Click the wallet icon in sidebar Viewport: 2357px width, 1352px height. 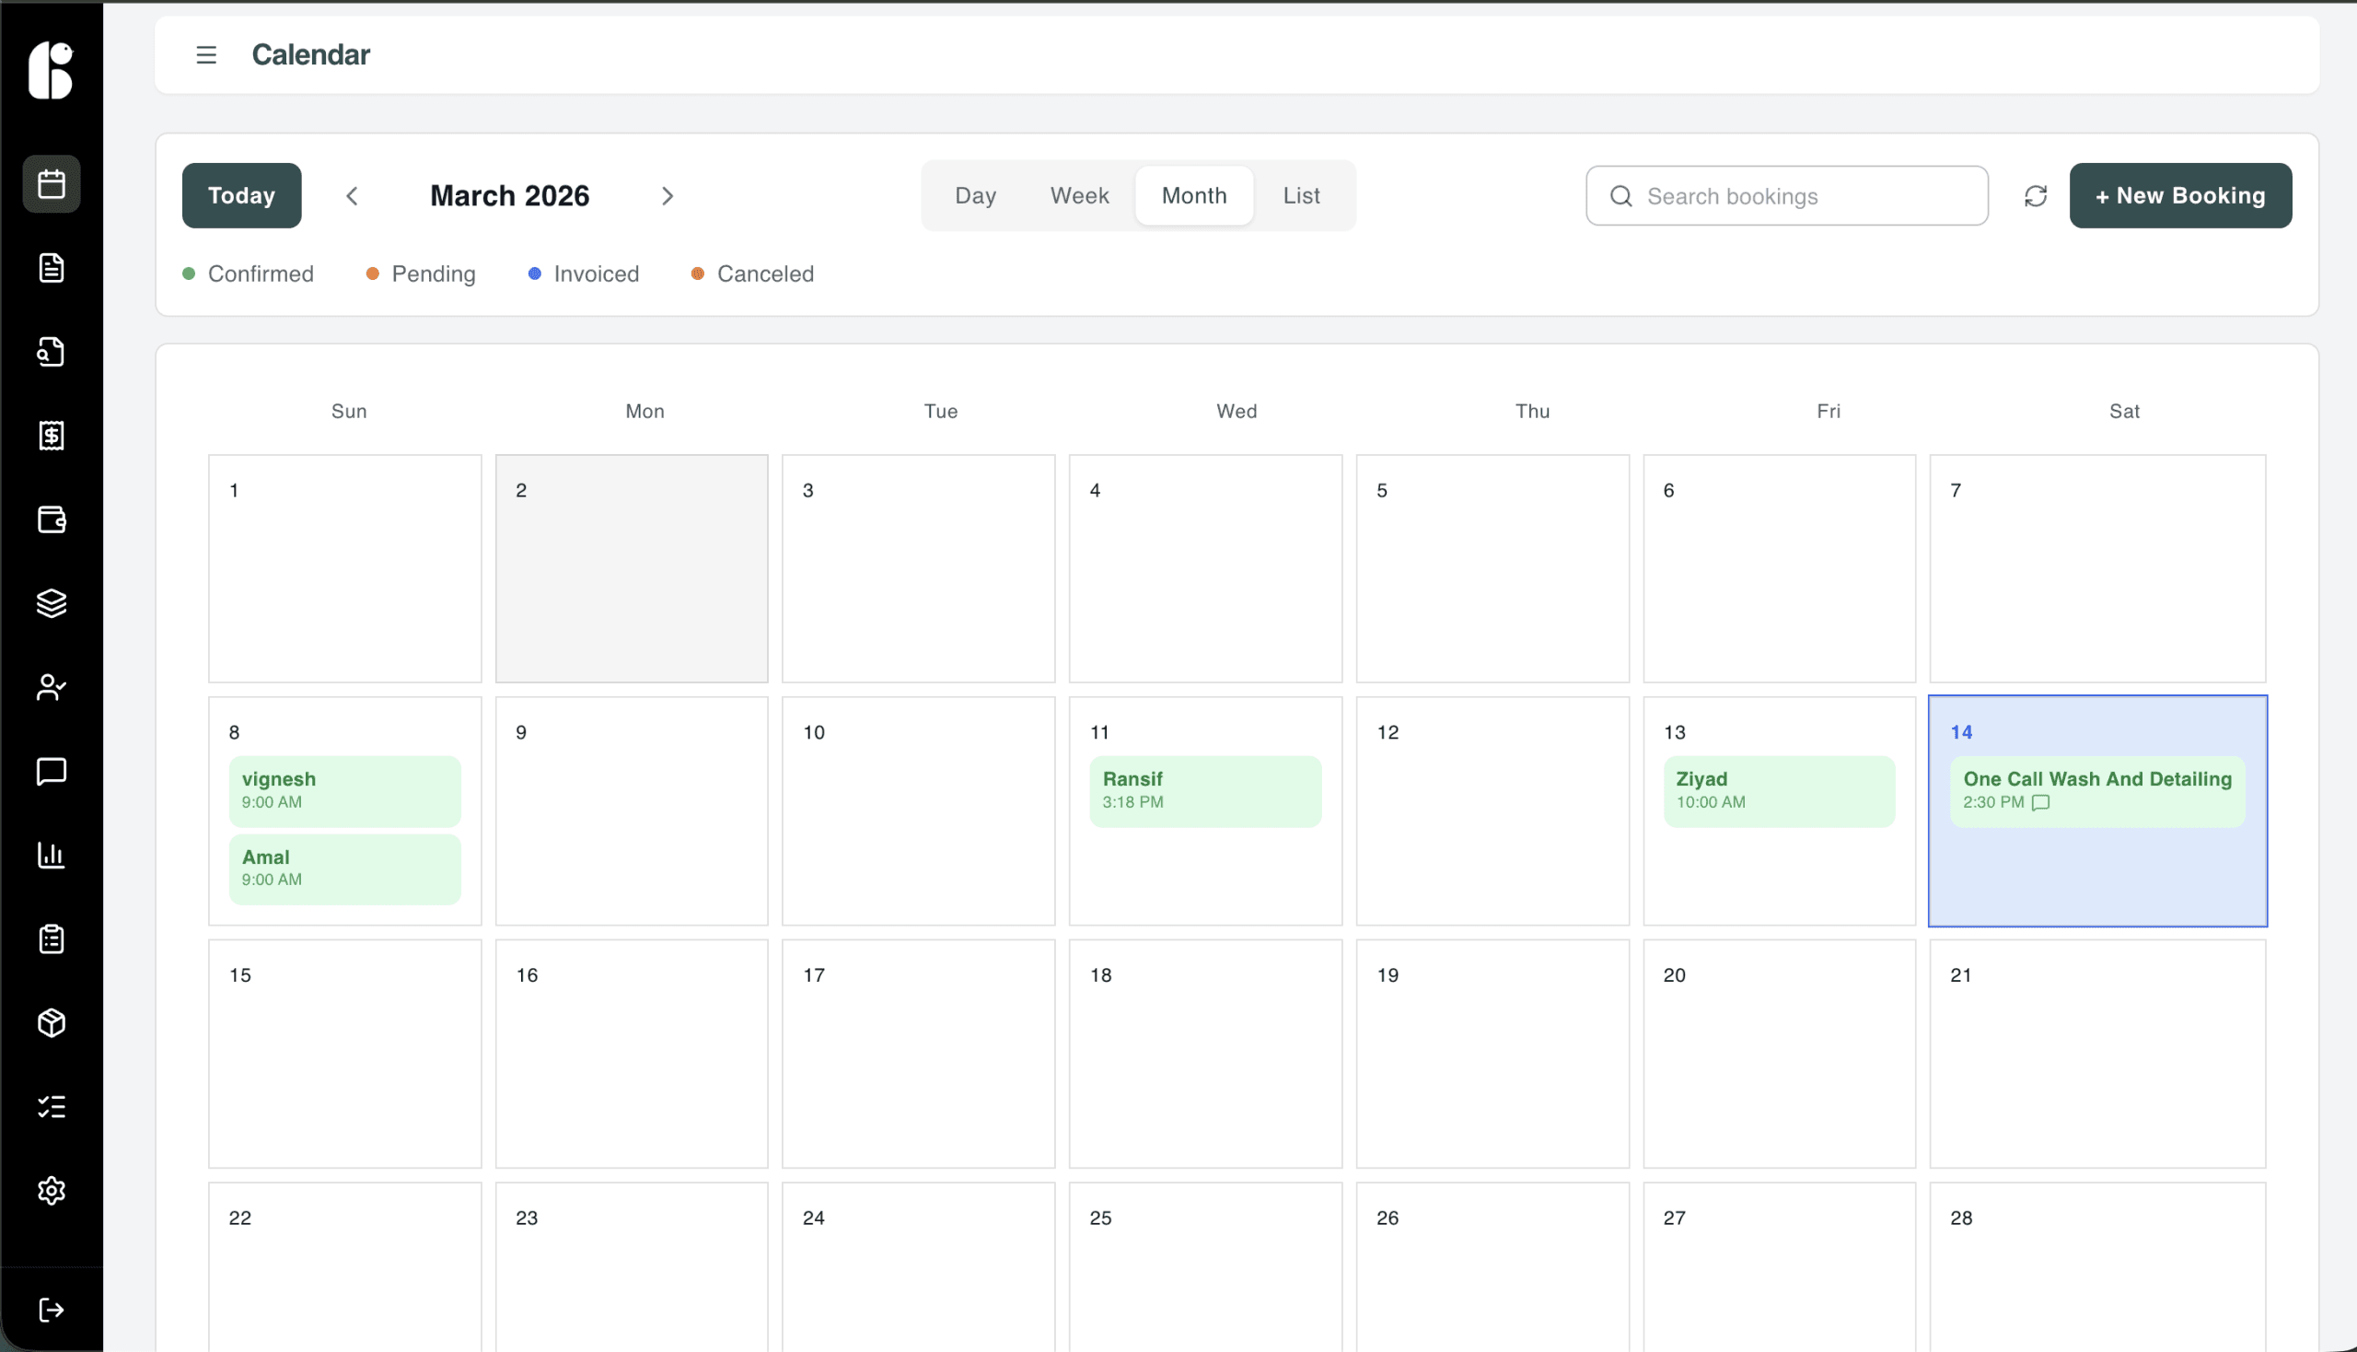51,519
